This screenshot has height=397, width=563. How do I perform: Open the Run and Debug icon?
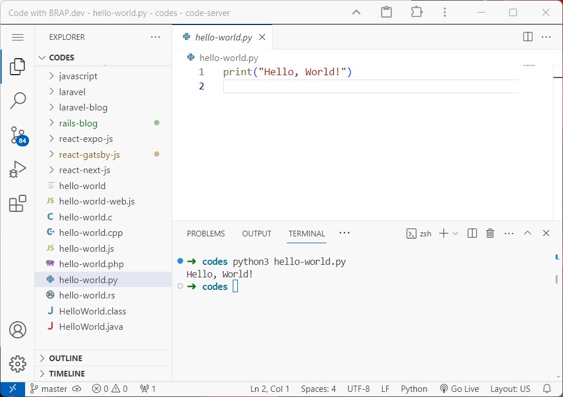click(x=18, y=169)
